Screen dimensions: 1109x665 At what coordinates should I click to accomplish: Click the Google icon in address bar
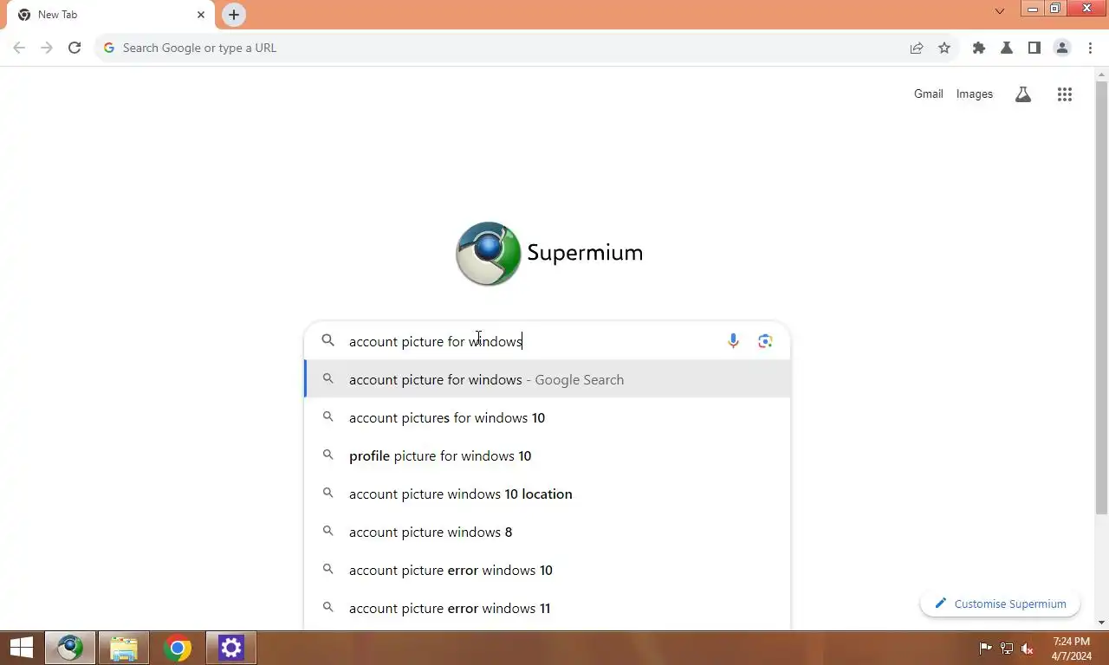[x=109, y=48]
